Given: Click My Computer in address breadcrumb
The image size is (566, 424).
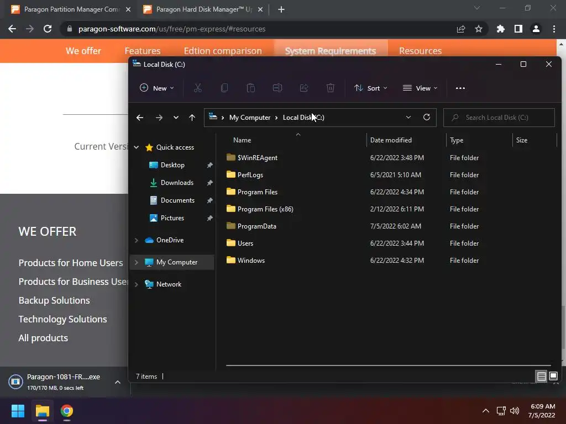Looking at the screenshot, I should click(250, 118).
